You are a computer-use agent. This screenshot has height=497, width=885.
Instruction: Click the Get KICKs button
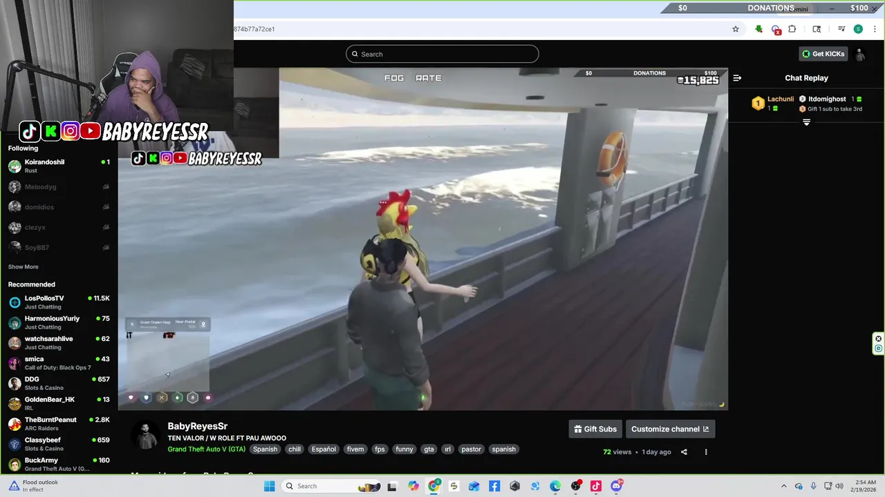tap(823, 54)
